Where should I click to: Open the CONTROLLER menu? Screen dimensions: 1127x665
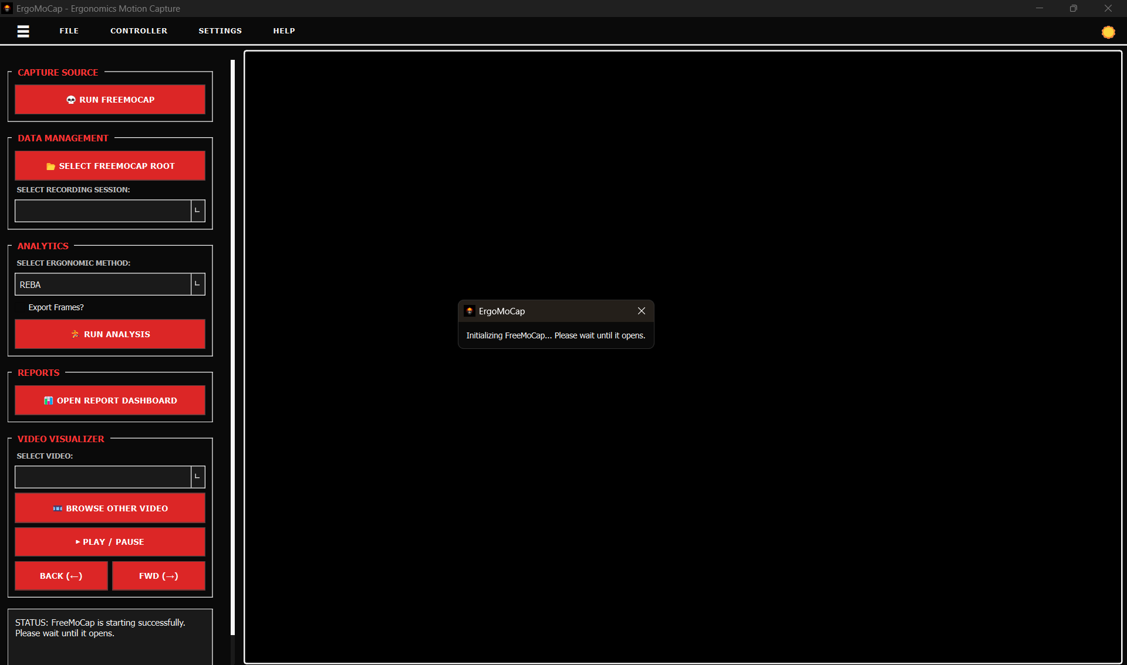(x=139, y=31)
